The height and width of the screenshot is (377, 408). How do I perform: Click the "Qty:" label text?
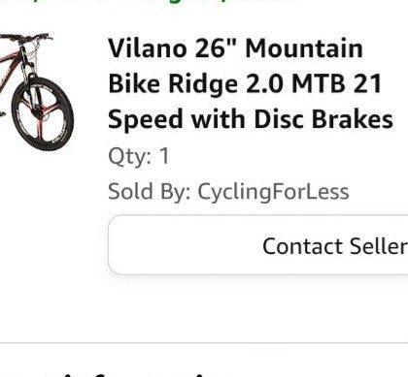130,156
